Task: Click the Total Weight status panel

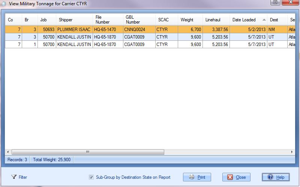Action: [x=52, y=160]
